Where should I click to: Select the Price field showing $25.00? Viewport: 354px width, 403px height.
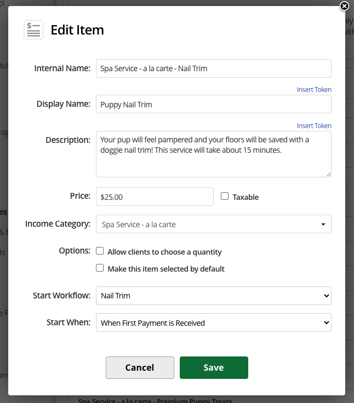155,197
